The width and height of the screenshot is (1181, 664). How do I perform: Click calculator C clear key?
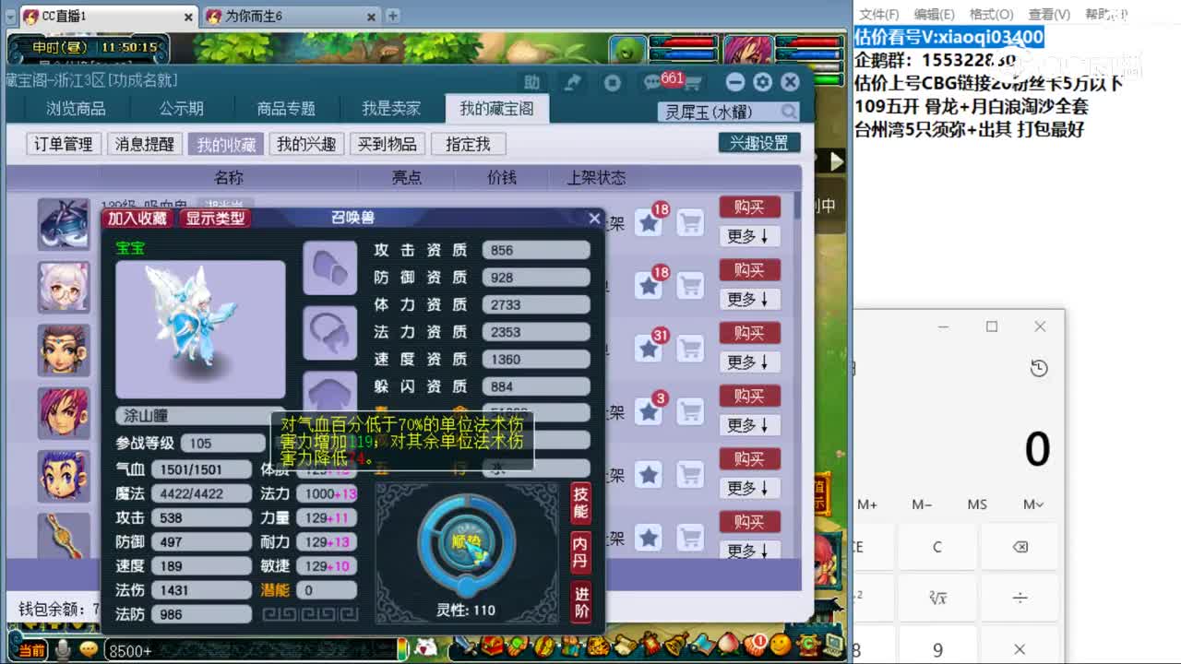pyautogui.click(x=937, y=547)
